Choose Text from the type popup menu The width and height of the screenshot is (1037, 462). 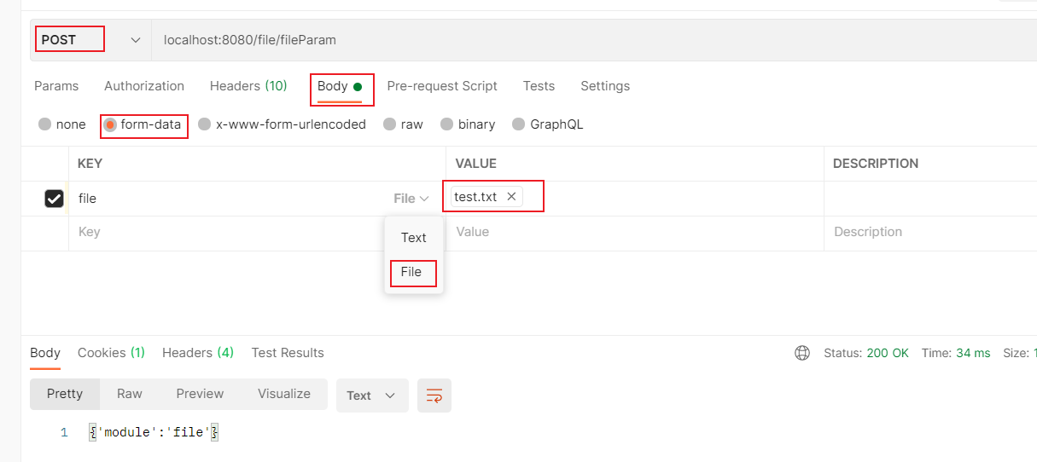pyautogui.click(x=413, y=238)
